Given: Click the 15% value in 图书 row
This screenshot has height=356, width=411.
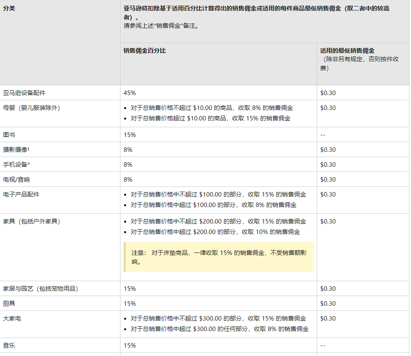Looking at the screenshot, I should pyautogui.click(x=129, y=135).
